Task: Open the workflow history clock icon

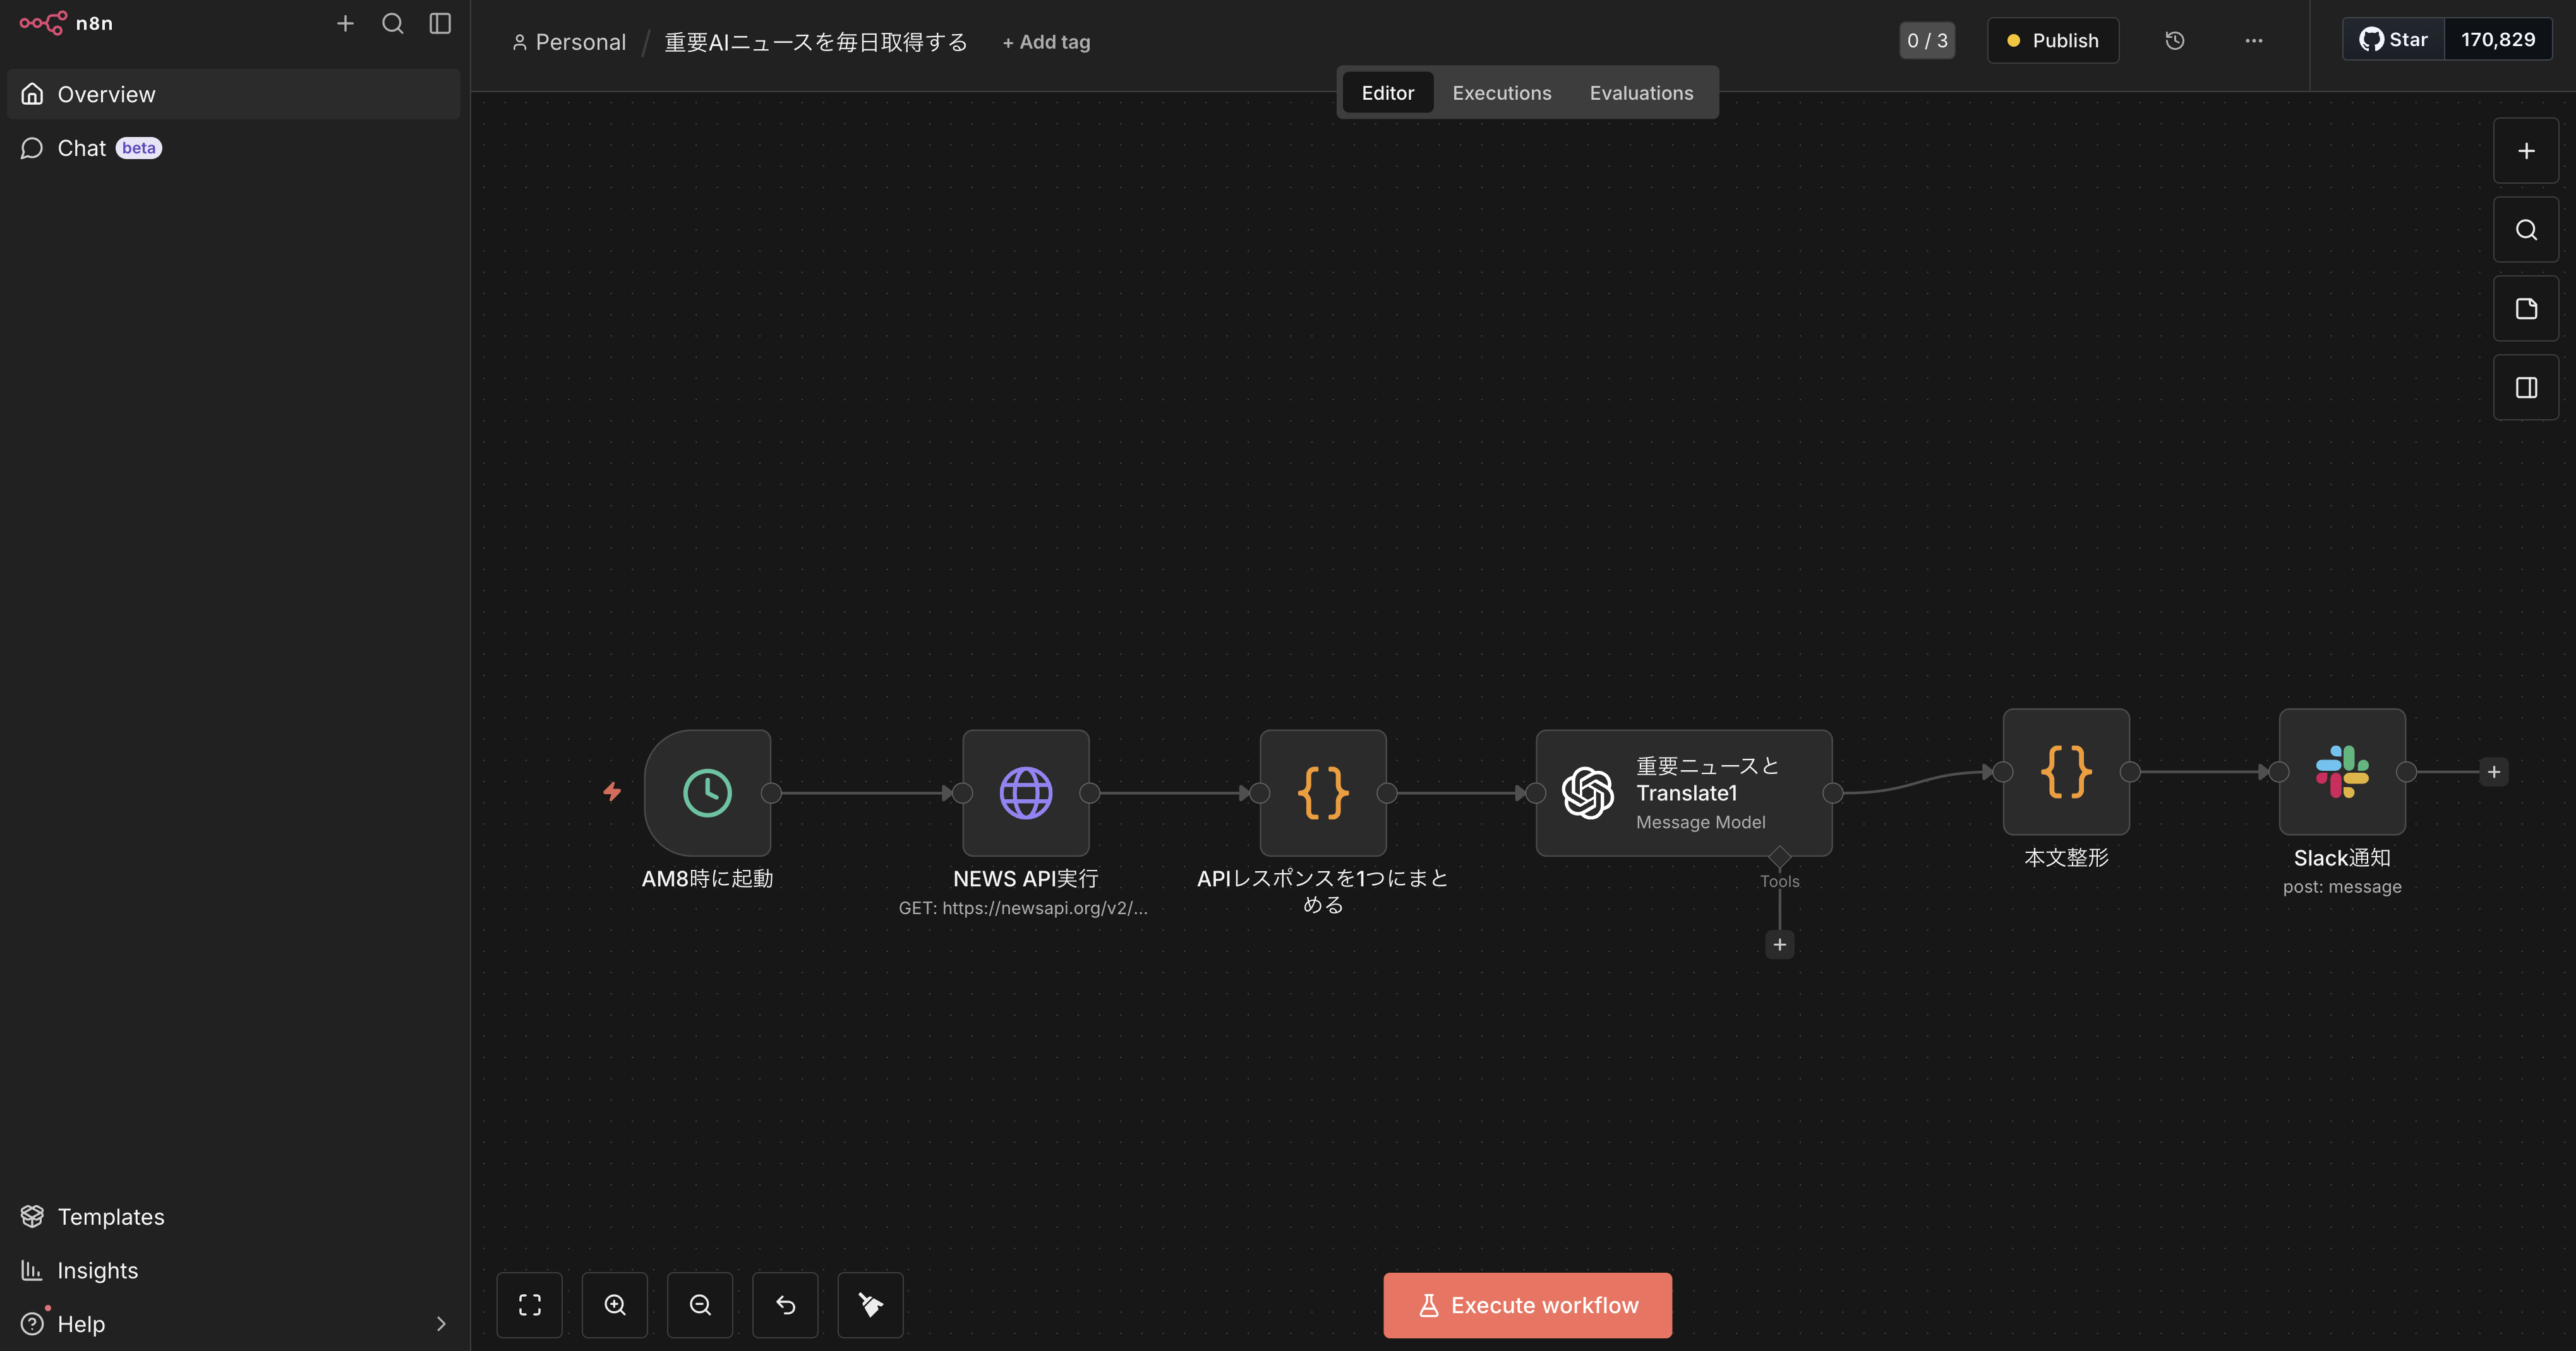Action: pos(2174,41)
